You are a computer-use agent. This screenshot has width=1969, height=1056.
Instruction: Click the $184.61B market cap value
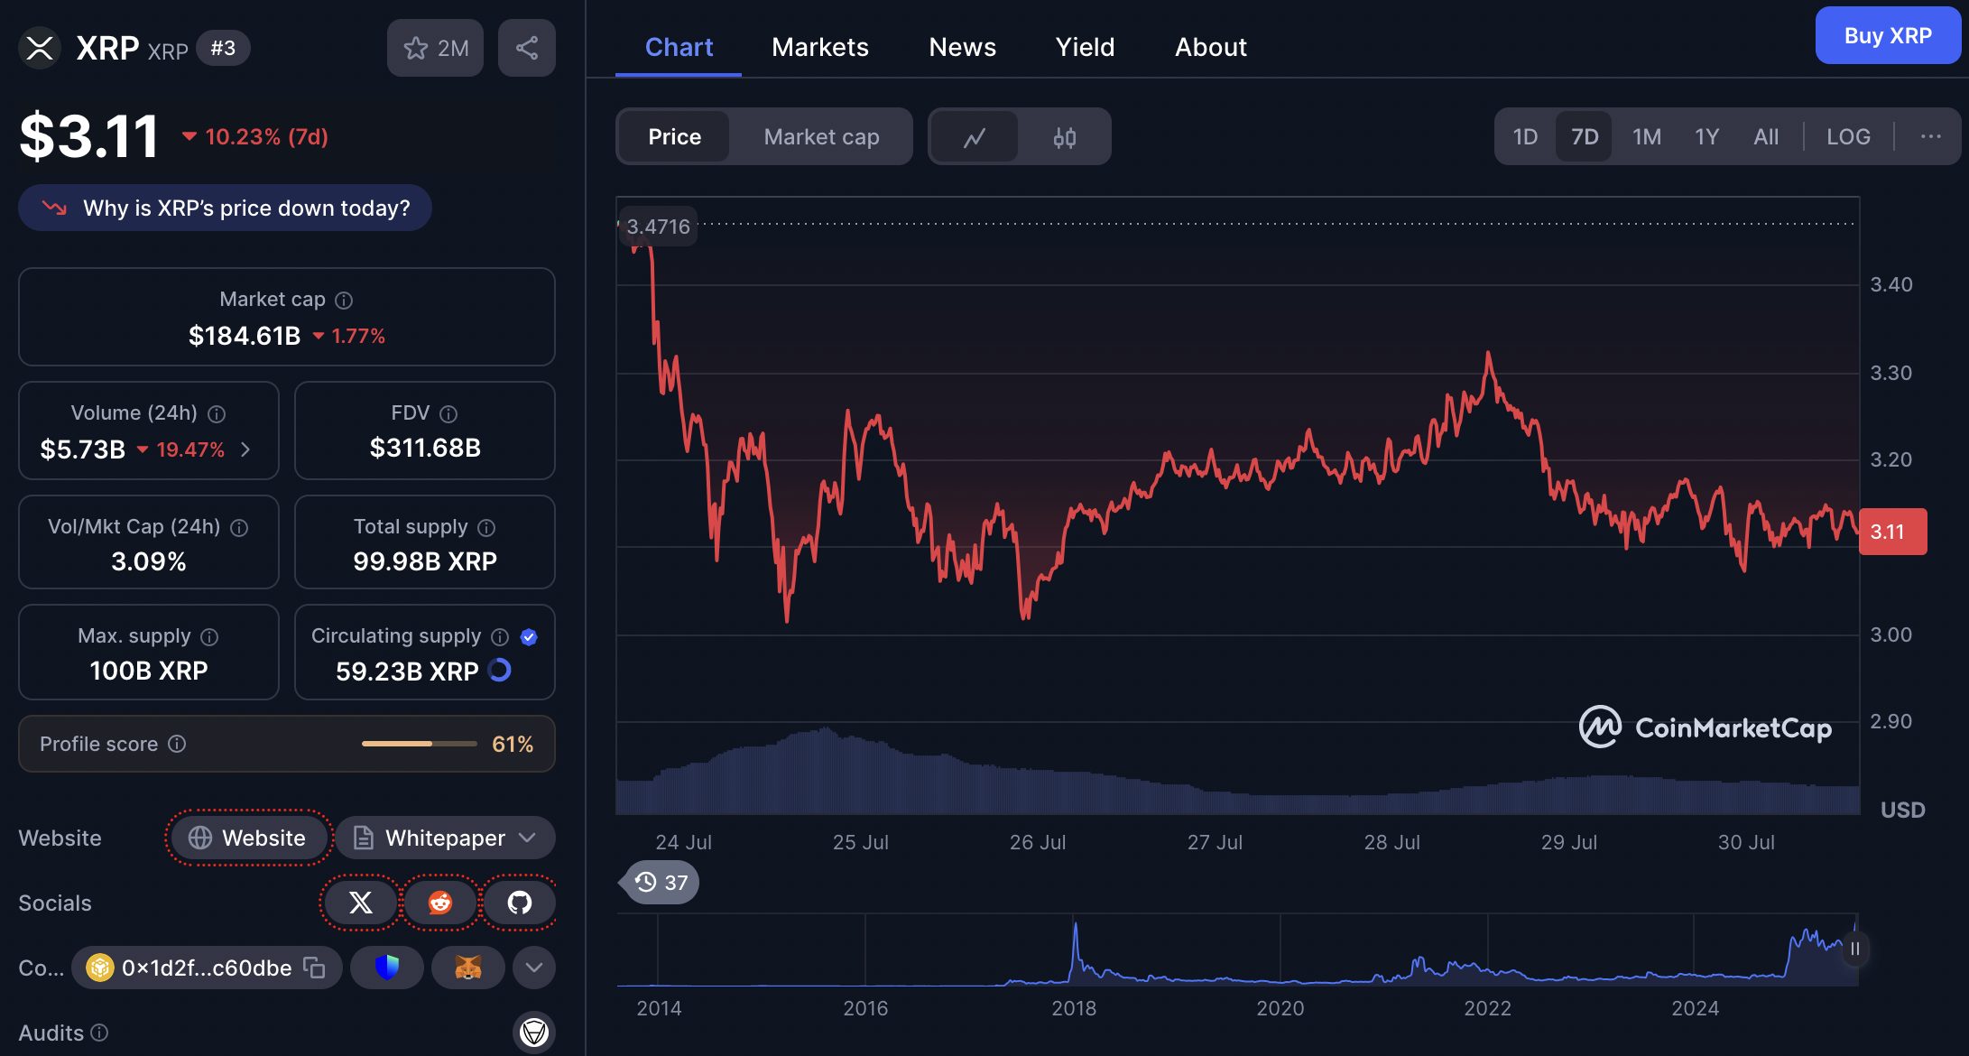(245, 336)
